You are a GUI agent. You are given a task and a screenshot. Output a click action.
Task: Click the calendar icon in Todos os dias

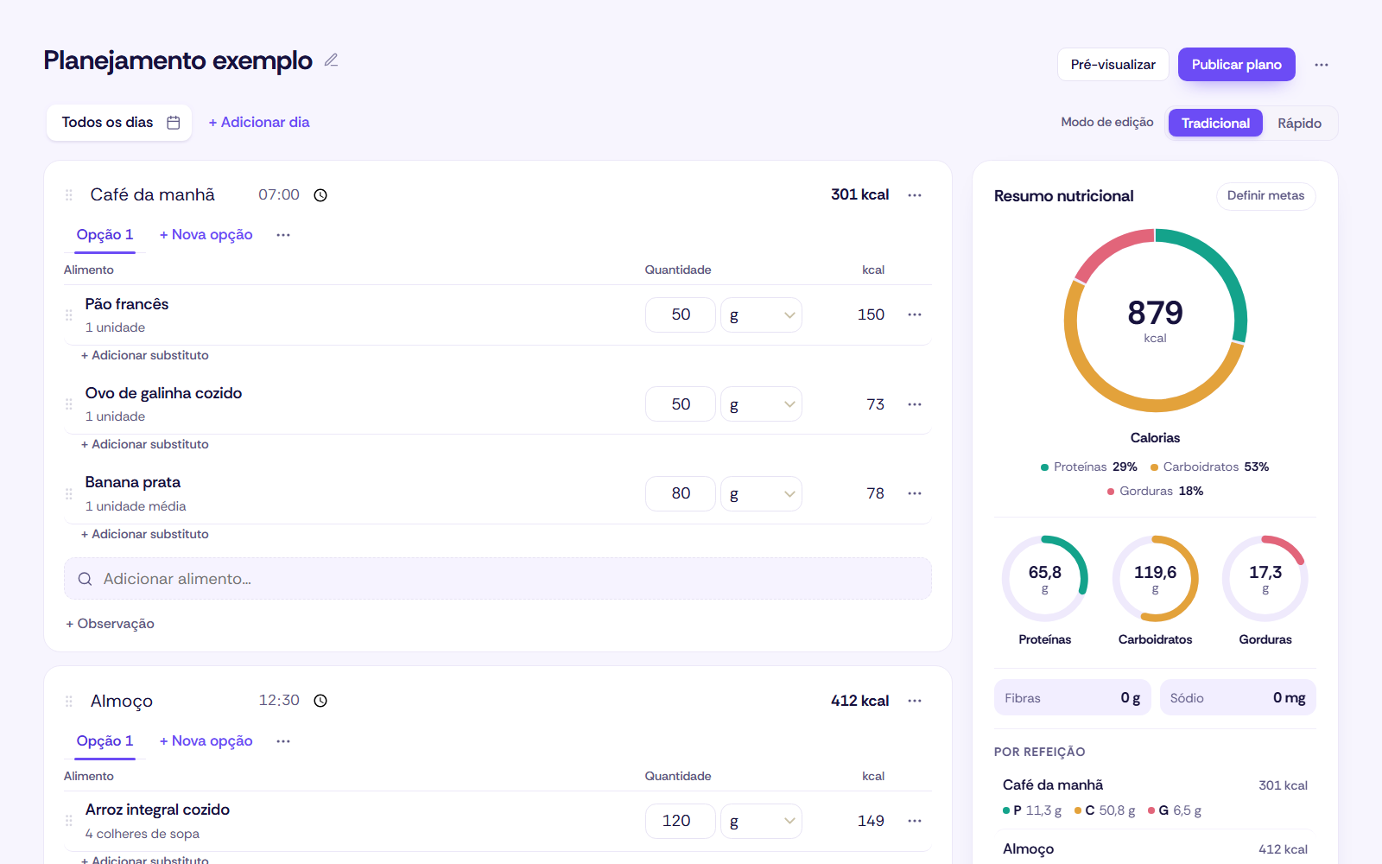[x=174, y=123]
